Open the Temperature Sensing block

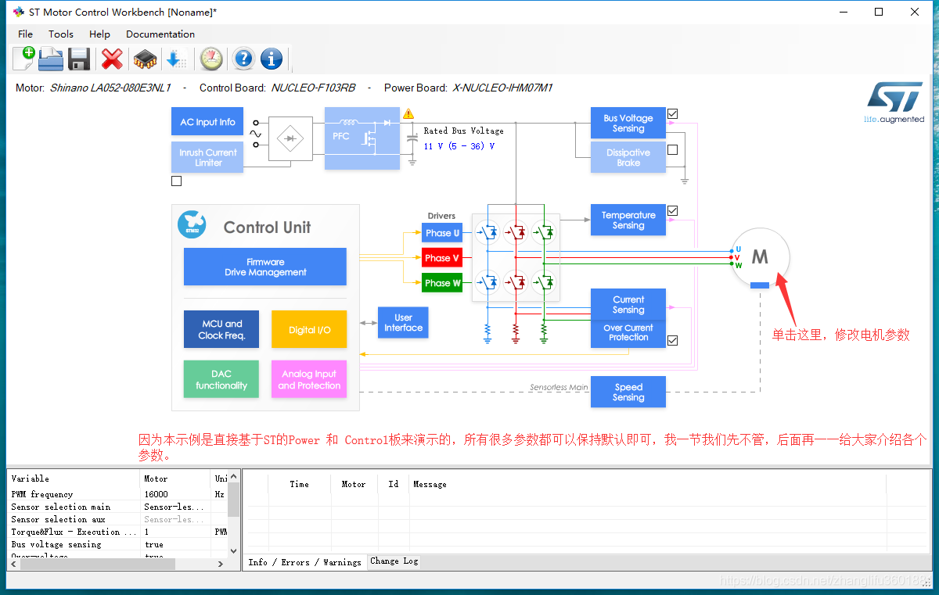point(628,220)
